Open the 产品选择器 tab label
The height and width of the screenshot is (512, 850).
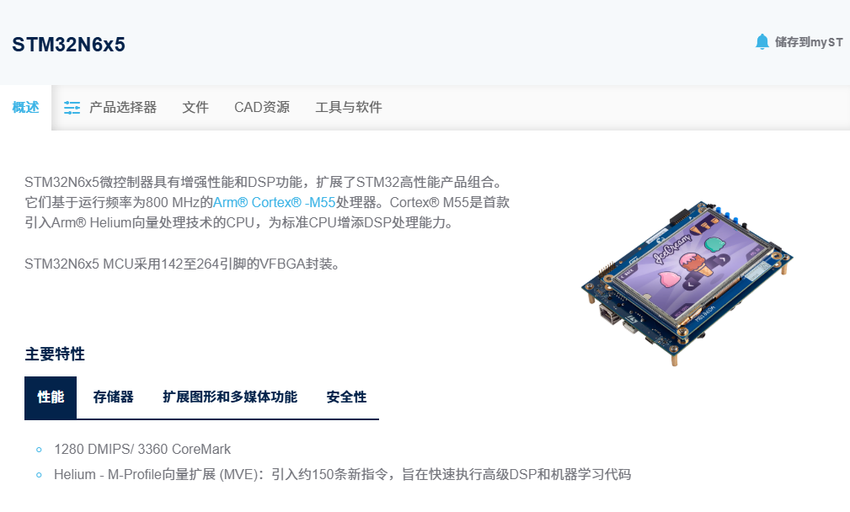click(123, 107)
